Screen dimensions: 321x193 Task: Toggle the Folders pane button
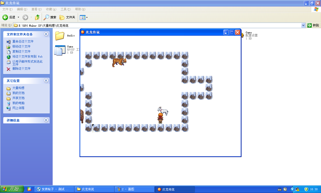(x=67, y=17)
